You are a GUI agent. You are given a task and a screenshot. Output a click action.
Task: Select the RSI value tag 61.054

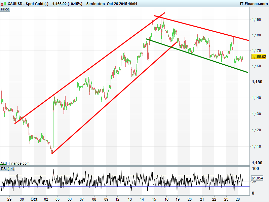257,178
